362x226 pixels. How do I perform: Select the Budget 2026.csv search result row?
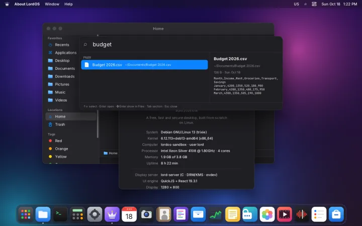pyautogui.click(x=144, y=65)
